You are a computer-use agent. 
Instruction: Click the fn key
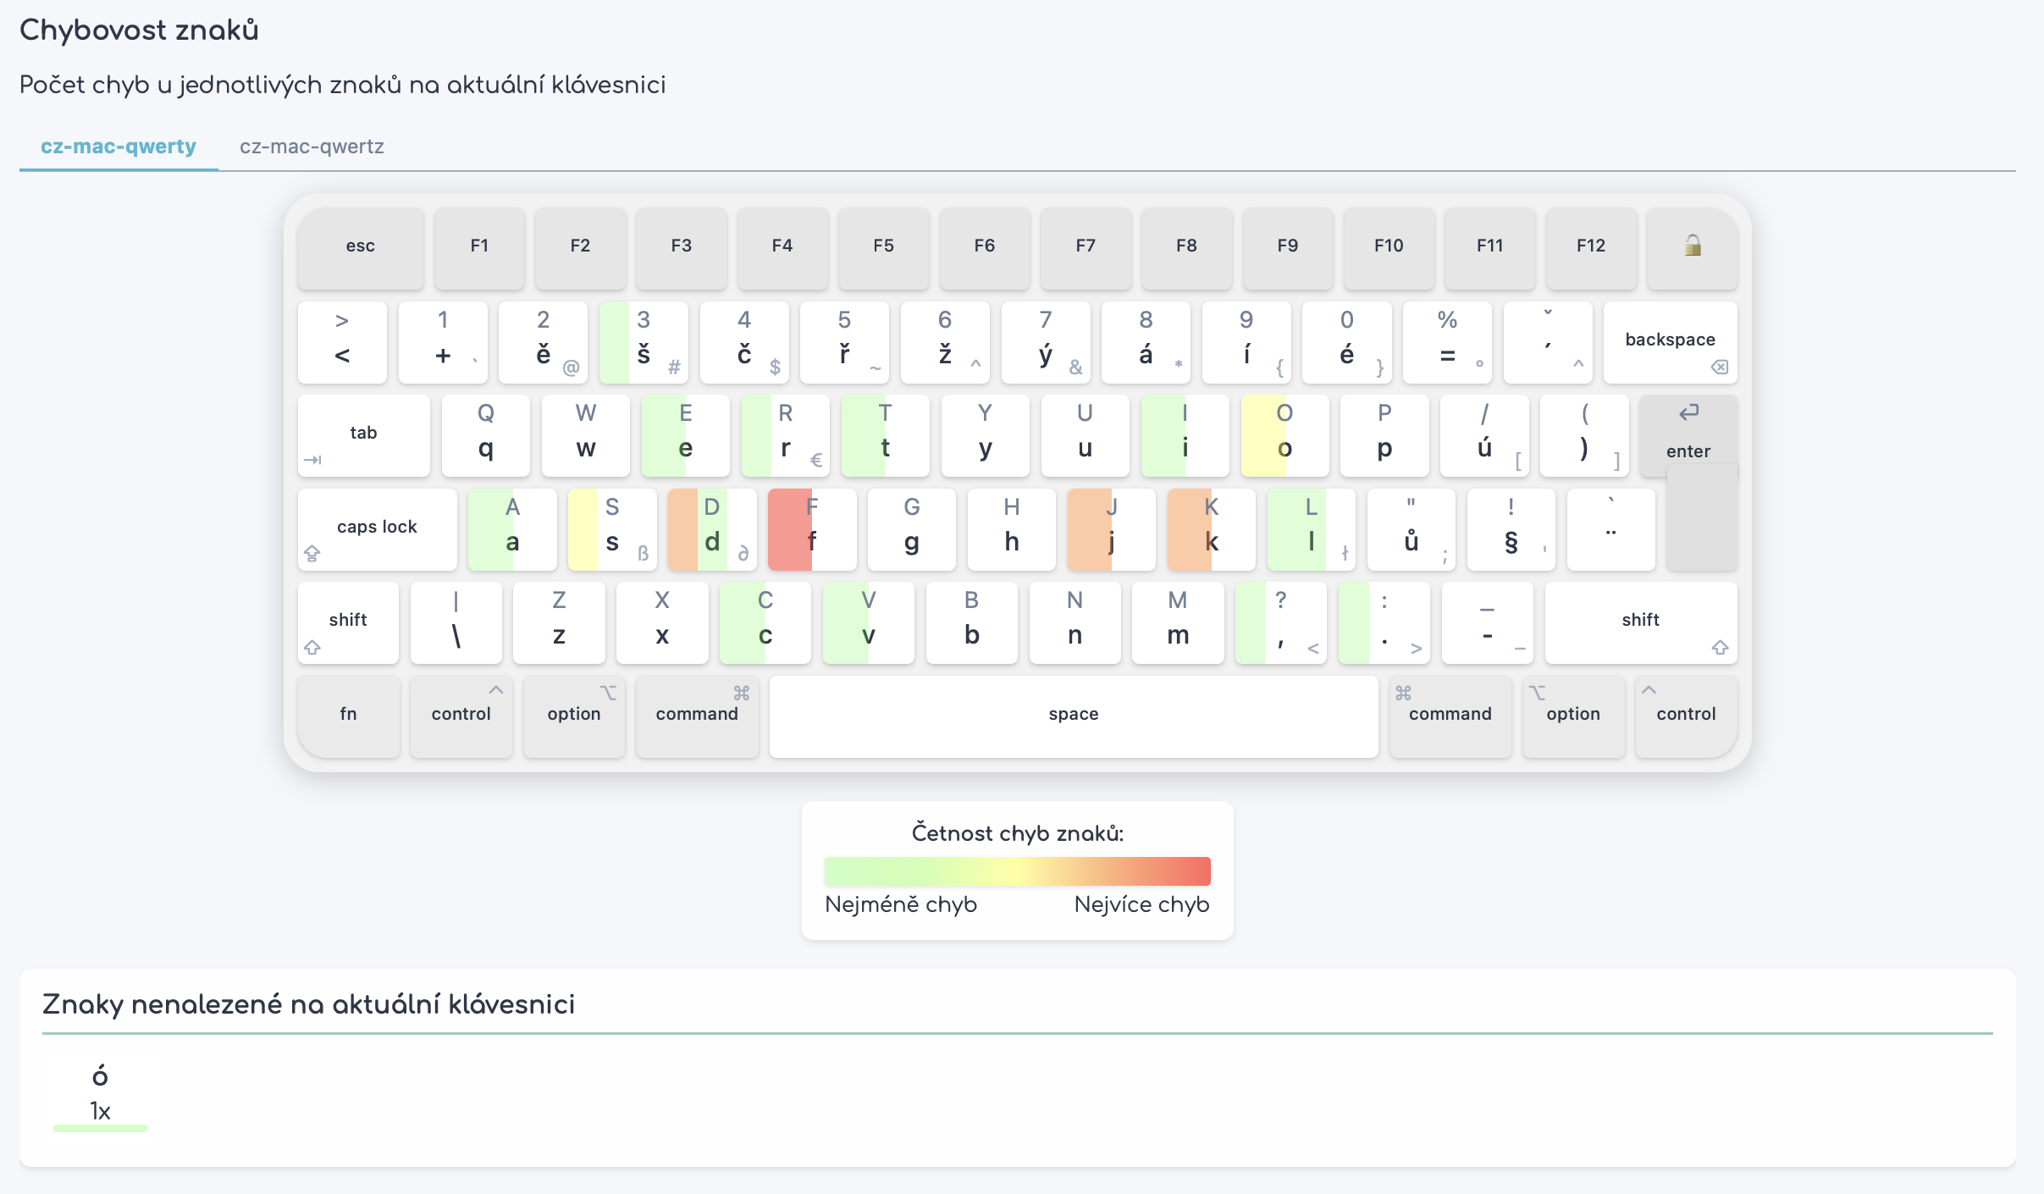click(348, 715)
